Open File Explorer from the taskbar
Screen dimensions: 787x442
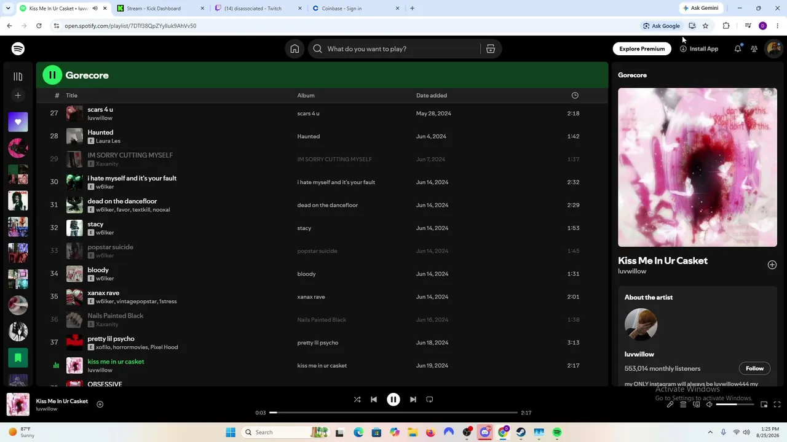coord(413,432)
